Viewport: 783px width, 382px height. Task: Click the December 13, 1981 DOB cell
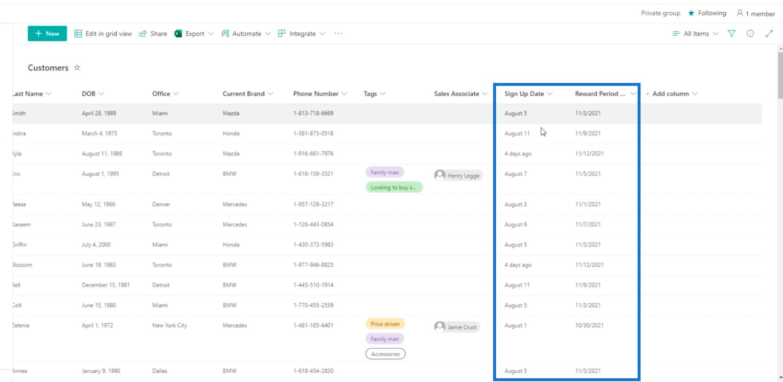[106, 285]
